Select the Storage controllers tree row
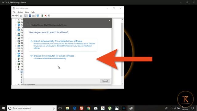This screenshot has width=197, height=111. [26, 84]
